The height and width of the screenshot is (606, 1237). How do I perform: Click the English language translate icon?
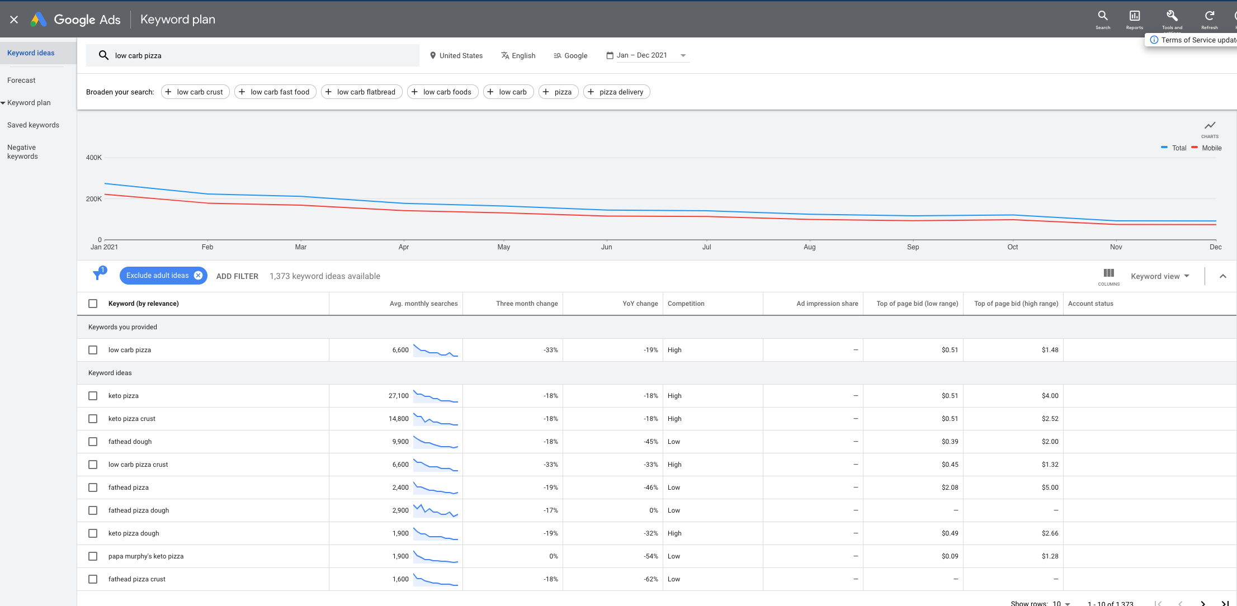coord(505,55)
